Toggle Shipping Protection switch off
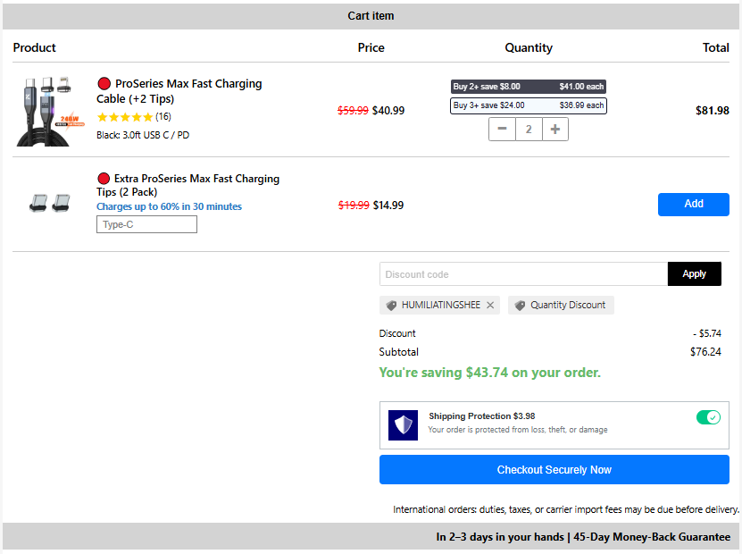 [708, 417]
